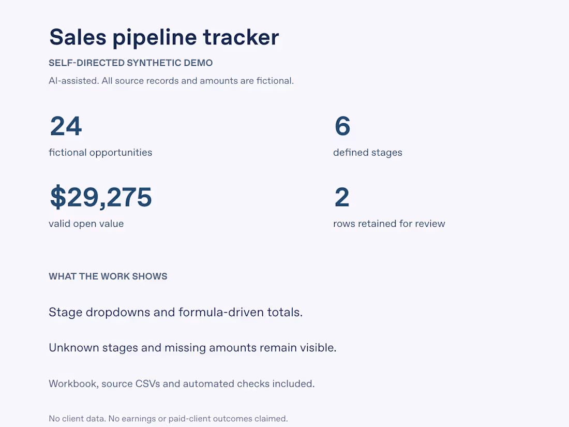Click the 'Sales pipeline tracker' heading
The width and height of the screenshot is (569, 427).
(164, 37)
